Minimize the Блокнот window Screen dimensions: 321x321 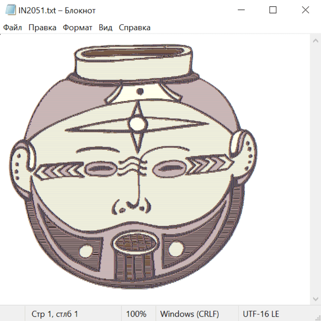click(240, 10)
